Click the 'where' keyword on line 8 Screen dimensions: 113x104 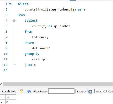coord(29,43)
